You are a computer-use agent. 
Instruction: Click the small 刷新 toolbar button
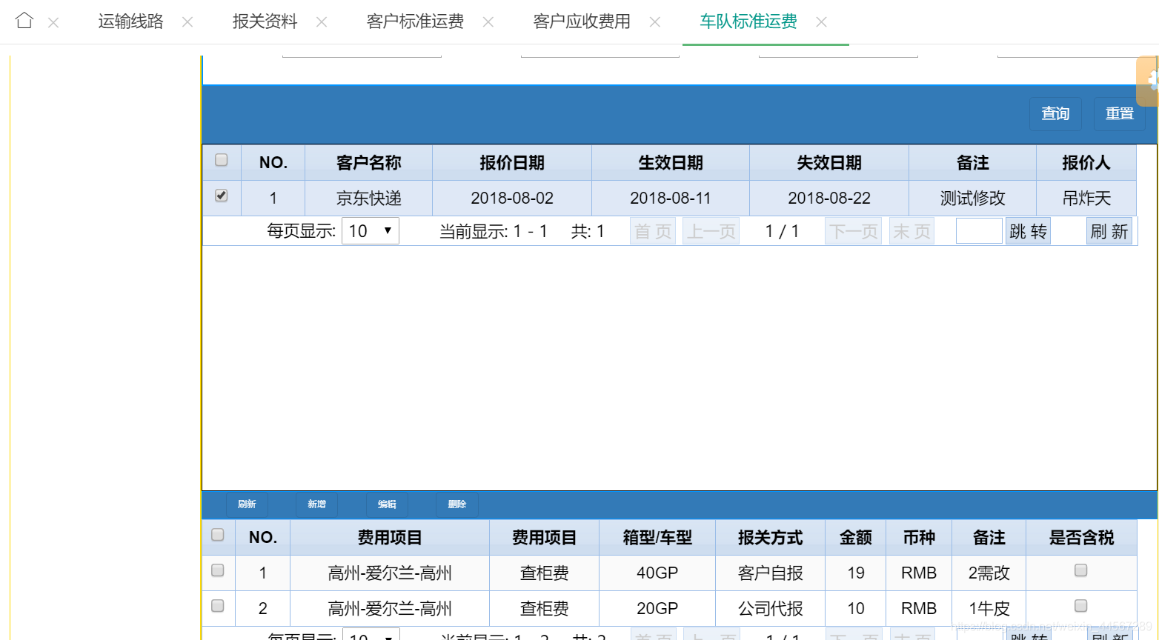pos(247,504)
